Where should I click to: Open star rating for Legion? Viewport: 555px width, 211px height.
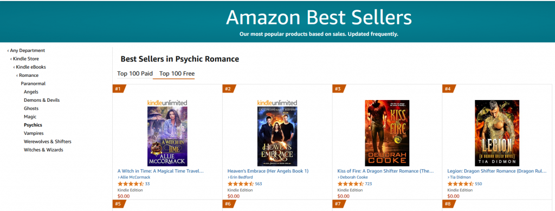461,184
